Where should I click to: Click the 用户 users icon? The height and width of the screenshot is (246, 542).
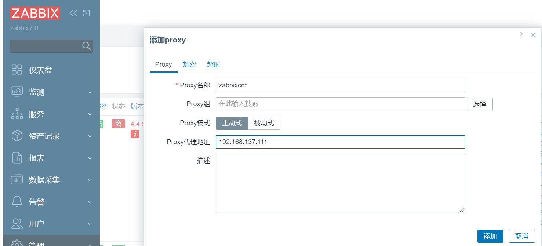(17, 223)
